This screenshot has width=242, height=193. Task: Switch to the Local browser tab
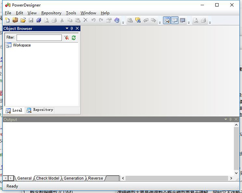click(x=14, y=110)
